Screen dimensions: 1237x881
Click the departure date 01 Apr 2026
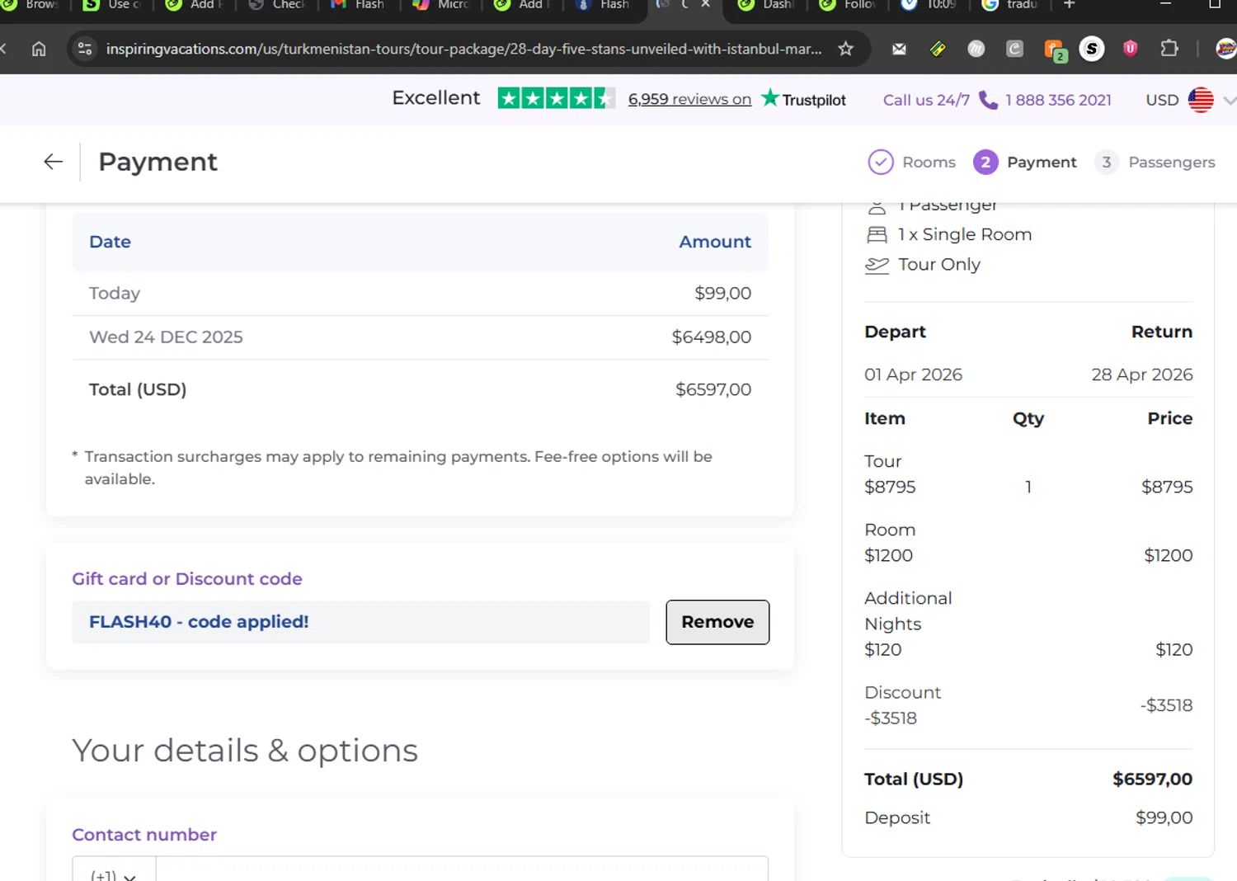coord(913,375)
